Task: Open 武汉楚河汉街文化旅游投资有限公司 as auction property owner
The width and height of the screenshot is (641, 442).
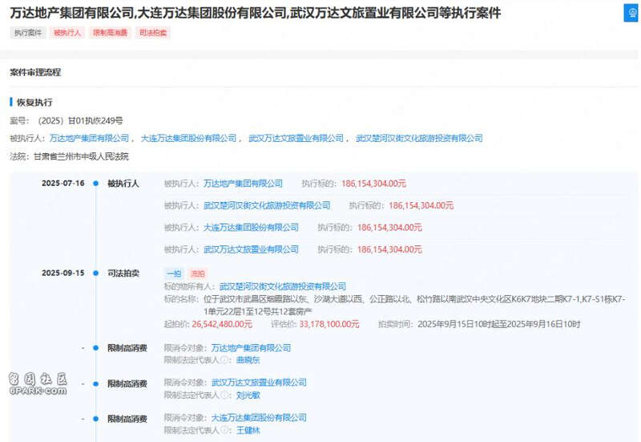Action: tap(283, 286)
